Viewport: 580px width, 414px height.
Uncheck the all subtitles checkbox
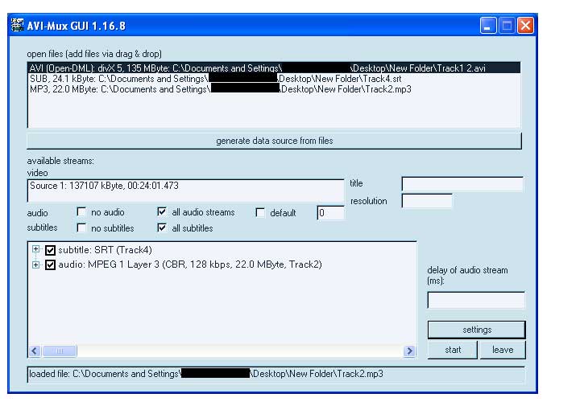[x=162, y=227]
